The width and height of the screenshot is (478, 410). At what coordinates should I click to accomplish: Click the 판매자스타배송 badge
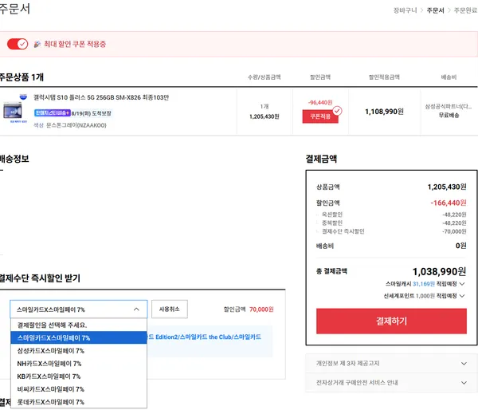pos(52,113)
